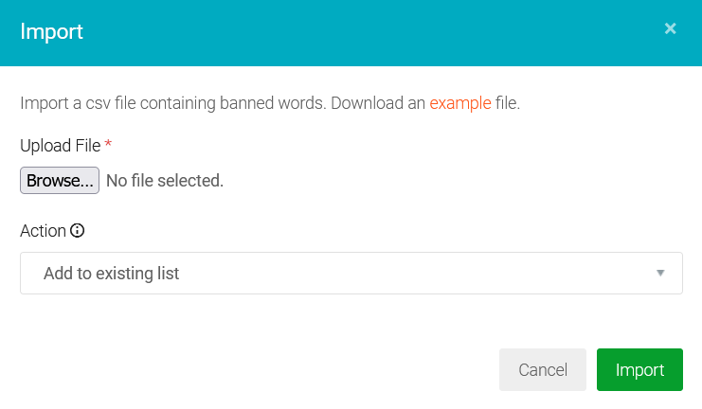
Task: Expand the Action dropdown arrow
Action: [660, 274]
